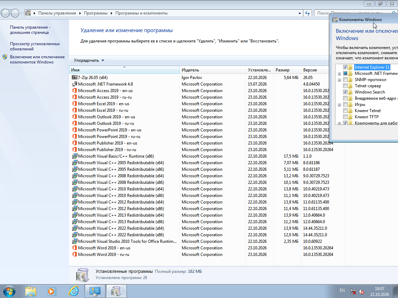Screen dimensions: 398x298
Task: Click the EN language indicator
Action: click(342, 290)
